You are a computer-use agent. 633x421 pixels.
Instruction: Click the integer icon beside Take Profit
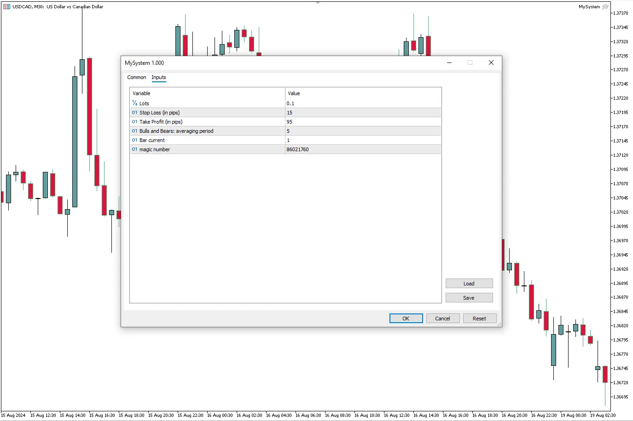click(x=134, y=122)
